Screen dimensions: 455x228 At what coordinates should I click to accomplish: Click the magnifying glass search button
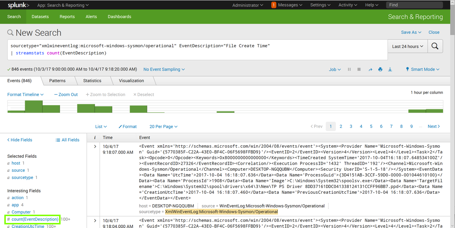pyautogui.click(x=435, y=46)
